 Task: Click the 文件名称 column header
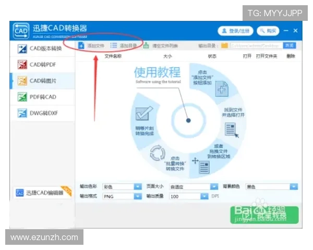click(113, 56)
